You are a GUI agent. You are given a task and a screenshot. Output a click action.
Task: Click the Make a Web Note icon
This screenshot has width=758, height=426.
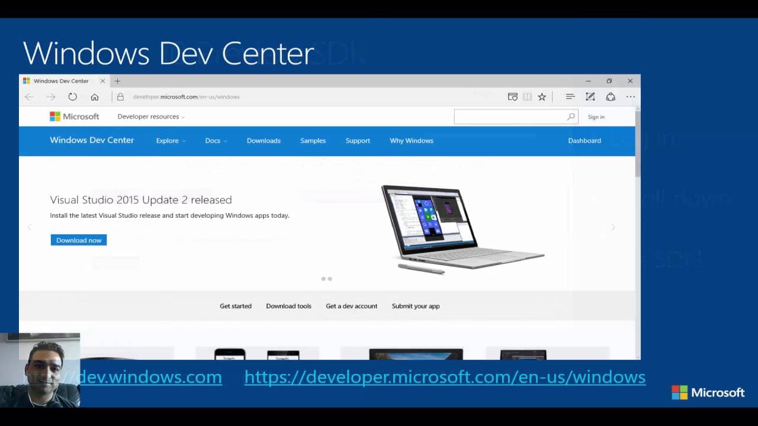(590, 97)
